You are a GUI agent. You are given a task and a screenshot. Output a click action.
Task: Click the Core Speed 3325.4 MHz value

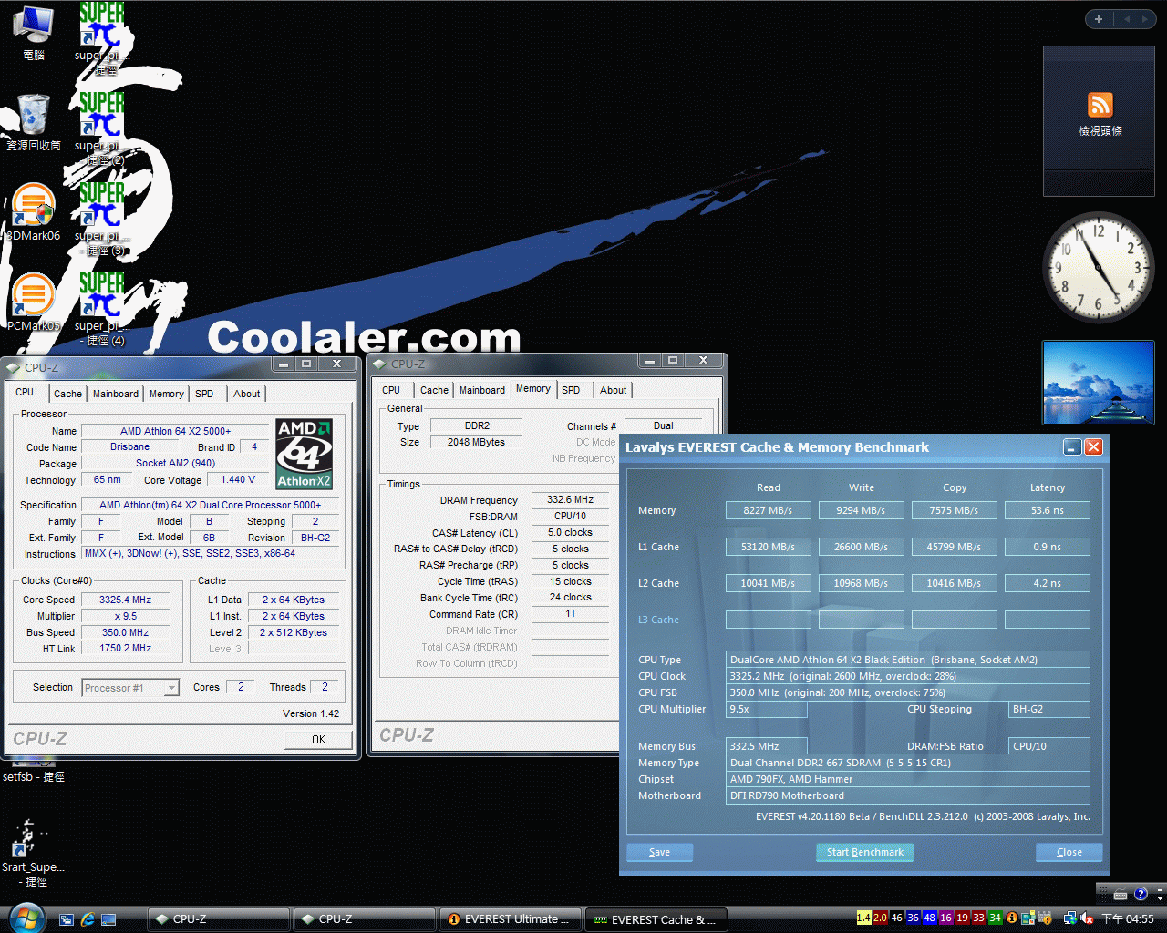[x=126, y=600]
